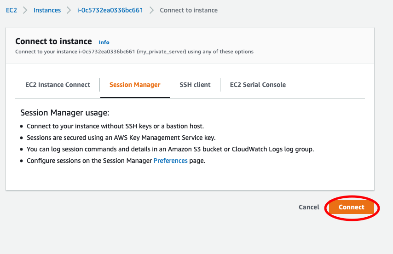Go to the EC2 breadcrumb link
393x254 pixels.
click(x=11, y=10)
